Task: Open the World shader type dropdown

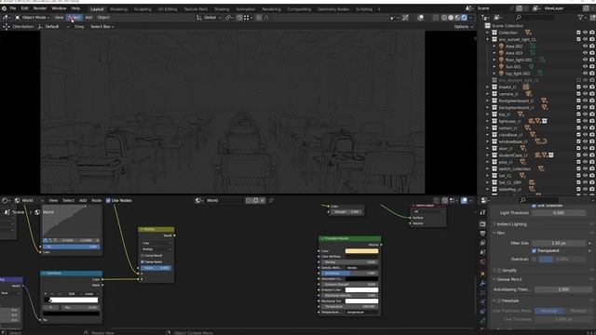Action: [29, 200]
